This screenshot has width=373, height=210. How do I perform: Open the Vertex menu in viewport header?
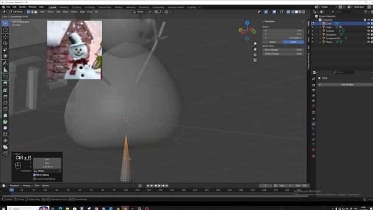[x=74, y=12]
